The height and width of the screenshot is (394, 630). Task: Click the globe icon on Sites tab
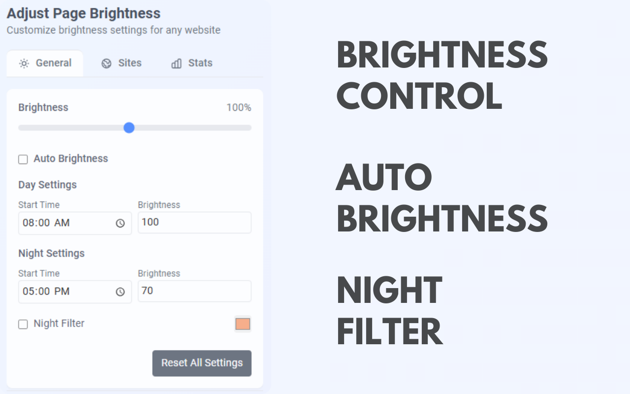(x=106, y=64)
